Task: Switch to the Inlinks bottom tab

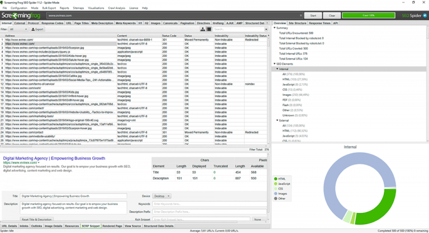Action: tap(24, 226)
